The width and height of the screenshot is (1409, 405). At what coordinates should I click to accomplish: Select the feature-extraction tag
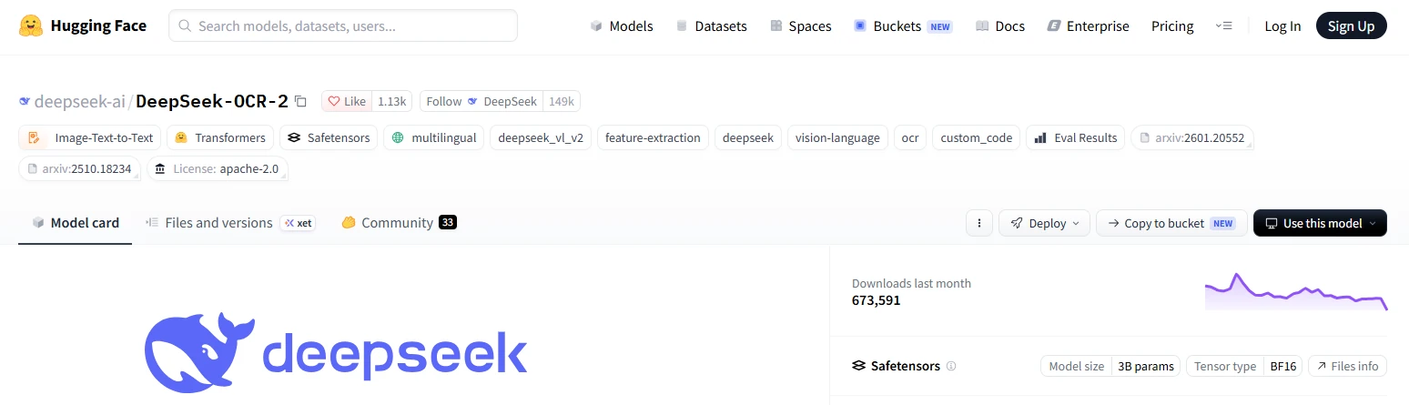(653, 137)
